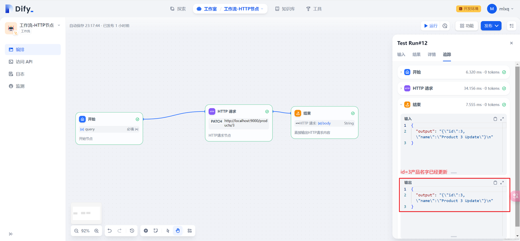Zoom in on the canvas

tap(97, 230)
